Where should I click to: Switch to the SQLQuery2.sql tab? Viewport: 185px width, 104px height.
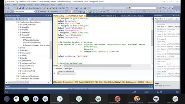coord(68,16)
